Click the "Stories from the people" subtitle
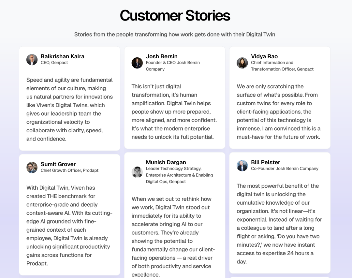This screenshot has width=352, height=278. coord(175,34)
